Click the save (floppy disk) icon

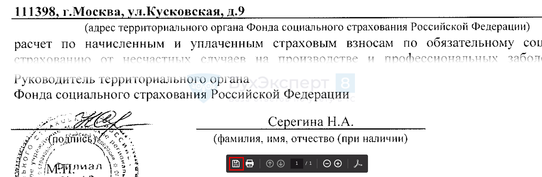[x=236, y=164]
